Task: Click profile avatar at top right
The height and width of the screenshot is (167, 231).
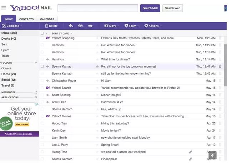Action: click(226, 8)
